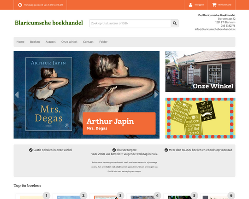Screen dimensions: 249x199
Task: Go to previous slide with left arrow
Action: [x=17, y=95]
